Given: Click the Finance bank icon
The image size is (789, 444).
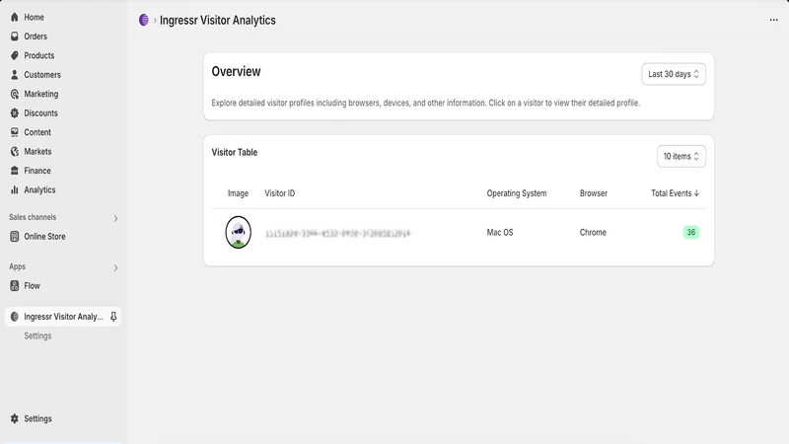Looking at the screenshot, I should pyautogui.click(x=15, y=170).
